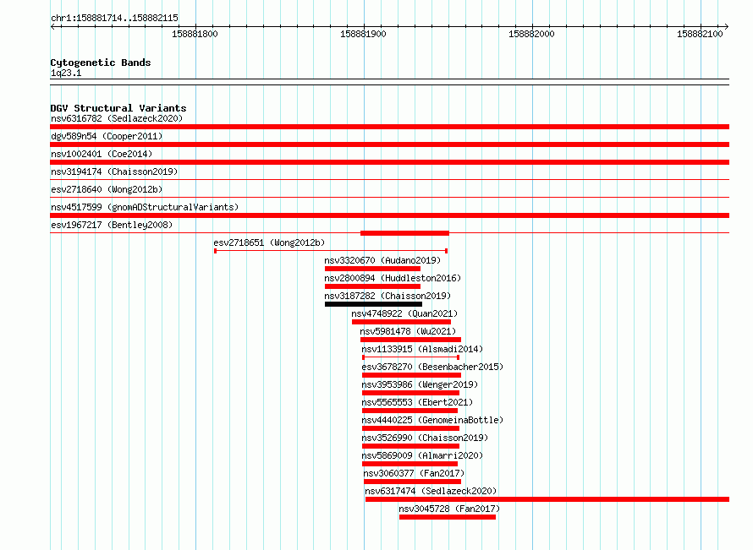The image size is (753, 550).
Task: Click the dgv589n54 (Cooper2011) label
Action: pos(107,136)
